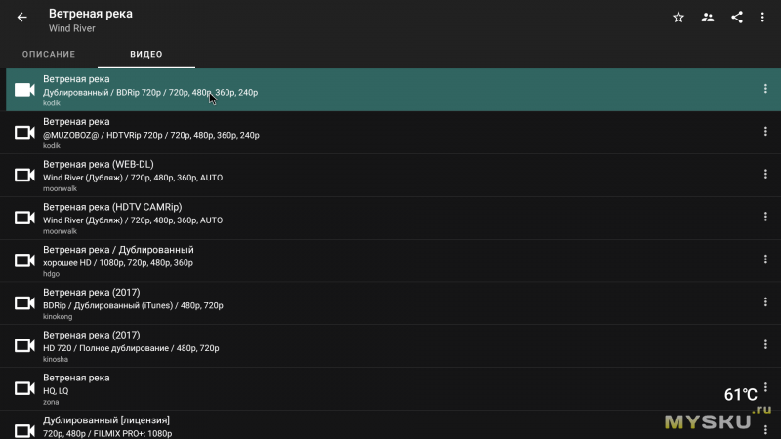Click camera icon of @MUZOBOZ@ HDTVRip entry
The width and height of the screenshot is (781, 439).
[x=24, y=133]
